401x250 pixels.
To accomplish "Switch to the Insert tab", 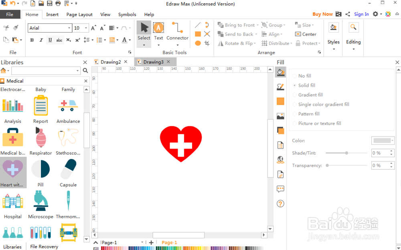I will [52, 14].
